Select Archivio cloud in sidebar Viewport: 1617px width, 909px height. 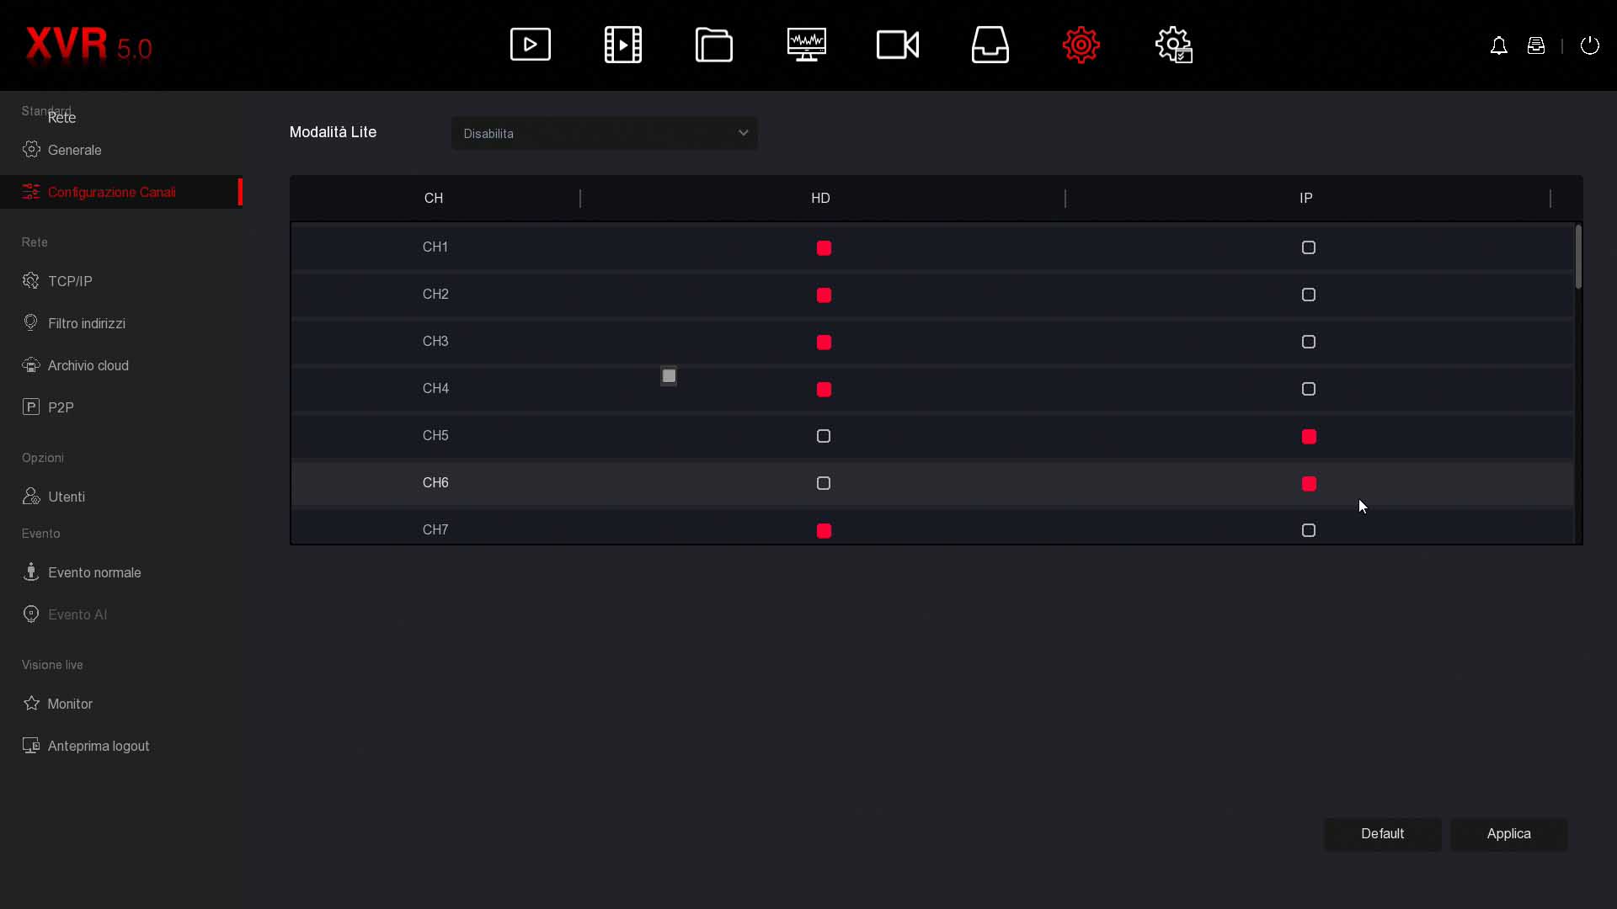tap(88, 365)
